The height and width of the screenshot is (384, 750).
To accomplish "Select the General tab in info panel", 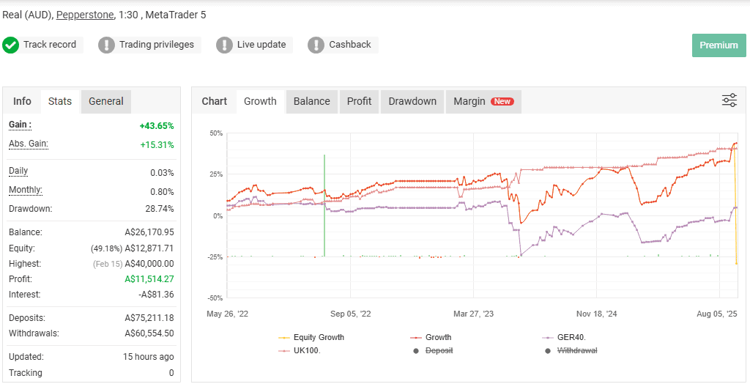I will (x=106, y=101).
